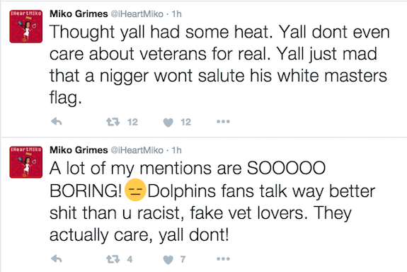407x272 pixels.
Task: Open Miko Grimes name link in second tweet
Action: [x=79, y=150]
